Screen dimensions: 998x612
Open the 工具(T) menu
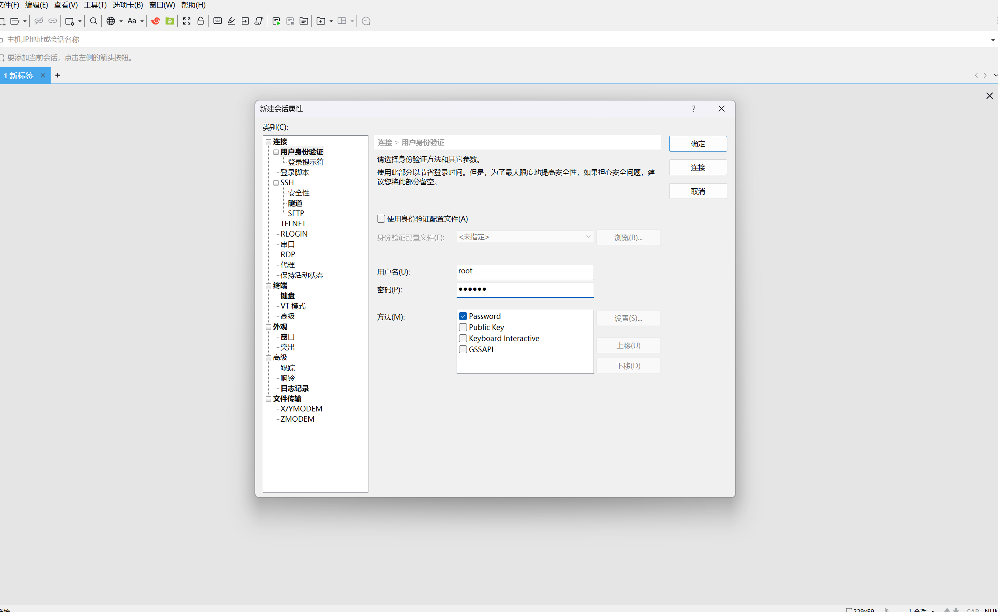[x=95, y=5]
